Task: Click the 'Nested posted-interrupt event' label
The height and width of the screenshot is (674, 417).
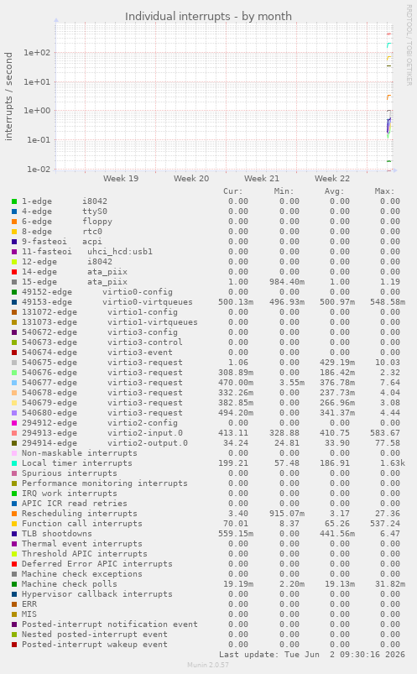Action: point(95,635)
